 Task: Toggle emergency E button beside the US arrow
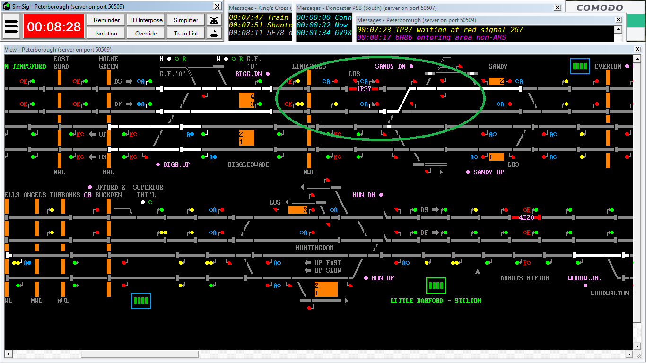(x=80, y=157)
